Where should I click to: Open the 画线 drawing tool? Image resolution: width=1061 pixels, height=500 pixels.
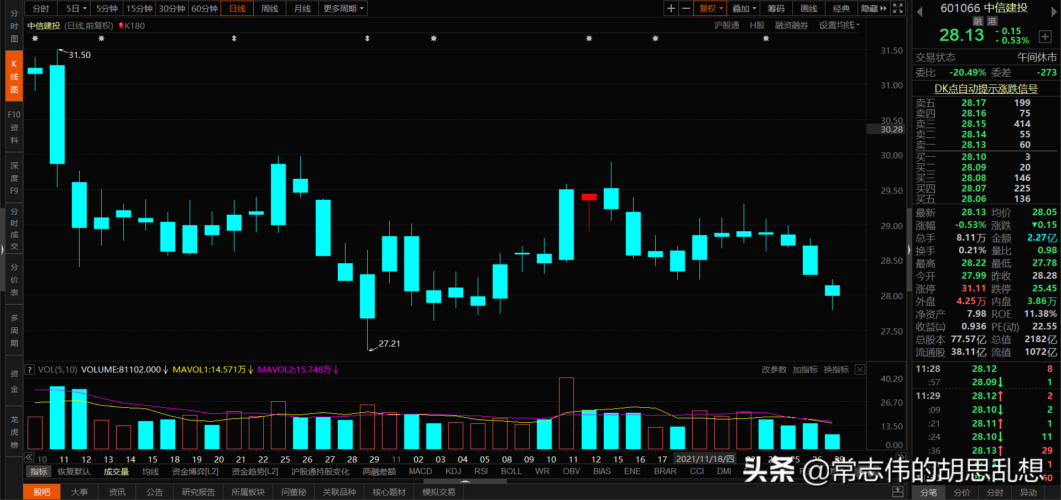pos(808,8)
